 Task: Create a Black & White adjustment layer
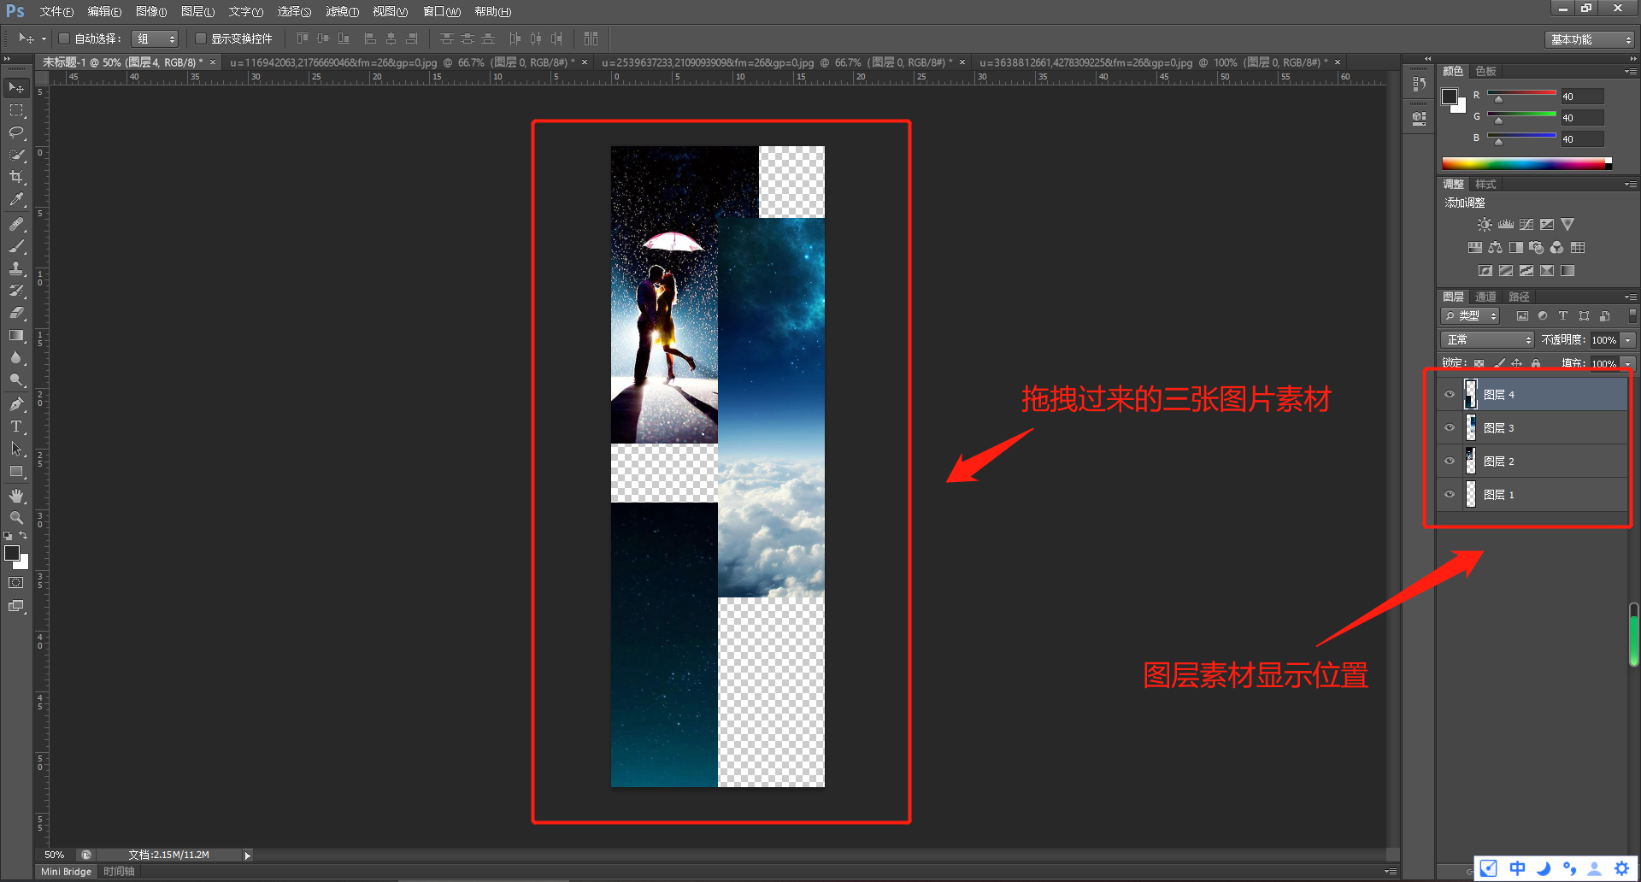[1515, 247]
